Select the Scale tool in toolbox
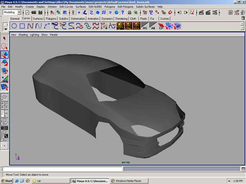Image resolution: width=246 pixels, height=184 pixels. (5, 71)
